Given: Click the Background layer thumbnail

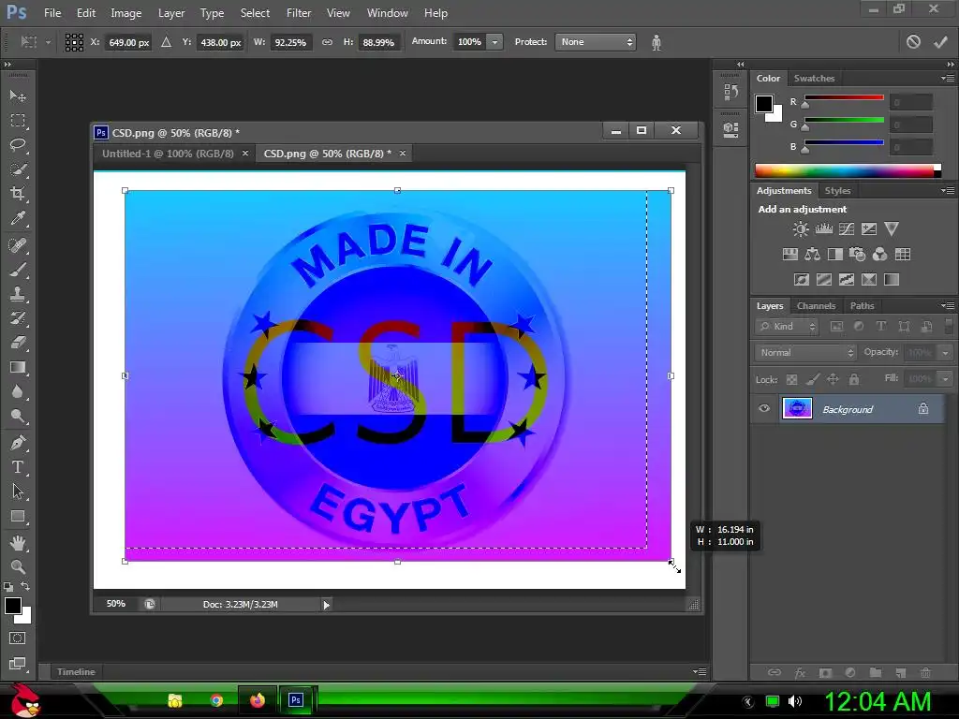Looking at the screenshot, I should pyautogui.click(x=797, y=408).
